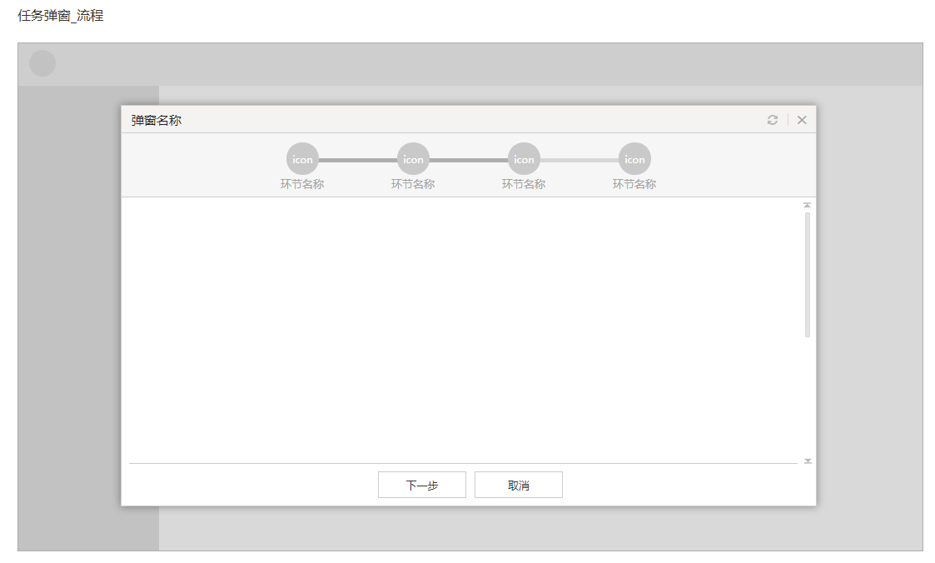Click the last 环节名称 step label

coord(634,184)
